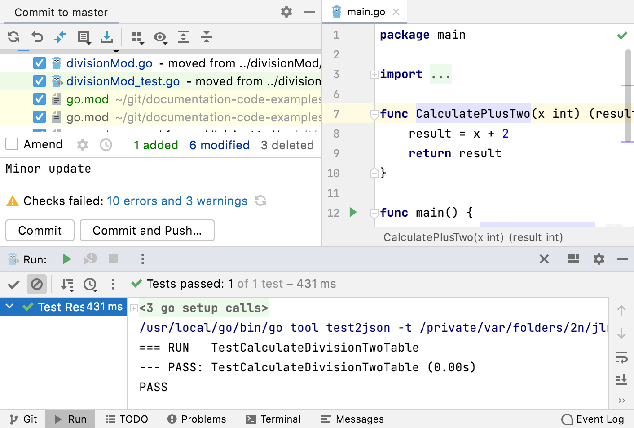
Task: Collapse the Test Results tree node
Action: 9,307
